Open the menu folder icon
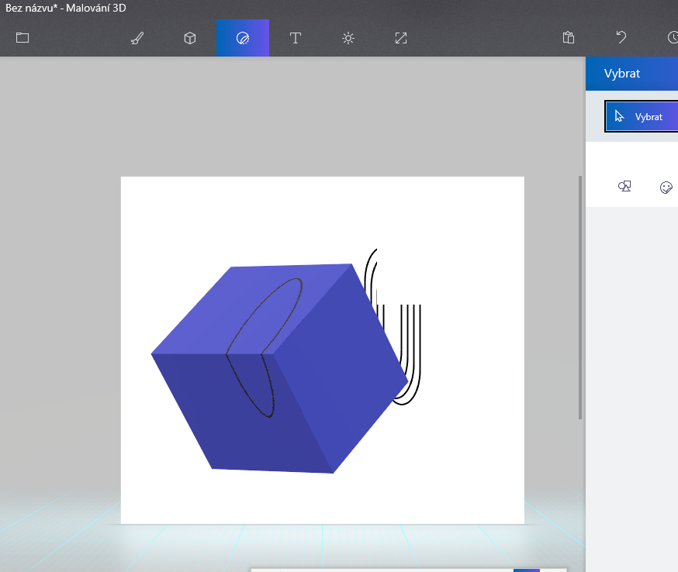The image size is (678, 572). pos(22,38)
